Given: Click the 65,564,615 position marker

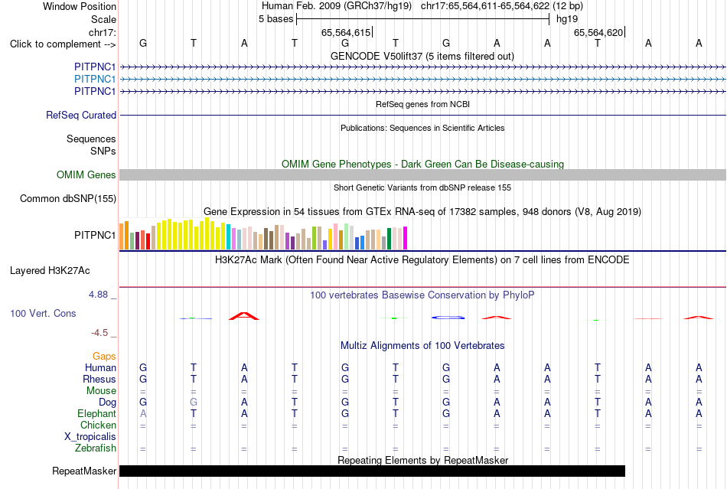Looking at the screenshot, I should point(347,32).
